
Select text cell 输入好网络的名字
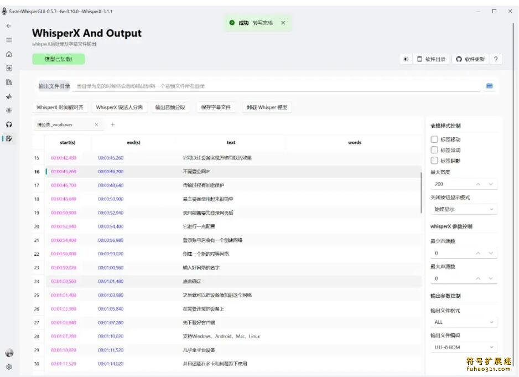tap(201, 268)
